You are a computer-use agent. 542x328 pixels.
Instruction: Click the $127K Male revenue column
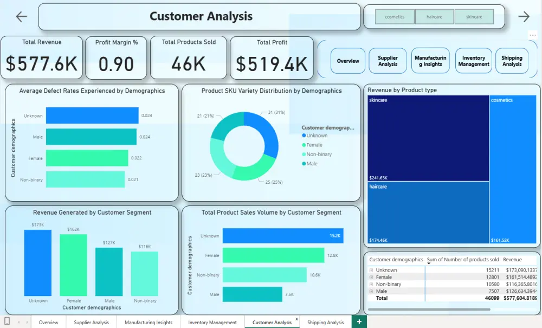(x=109, y=272)
